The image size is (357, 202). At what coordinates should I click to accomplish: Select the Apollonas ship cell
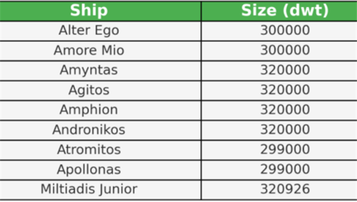coord(100,170)
